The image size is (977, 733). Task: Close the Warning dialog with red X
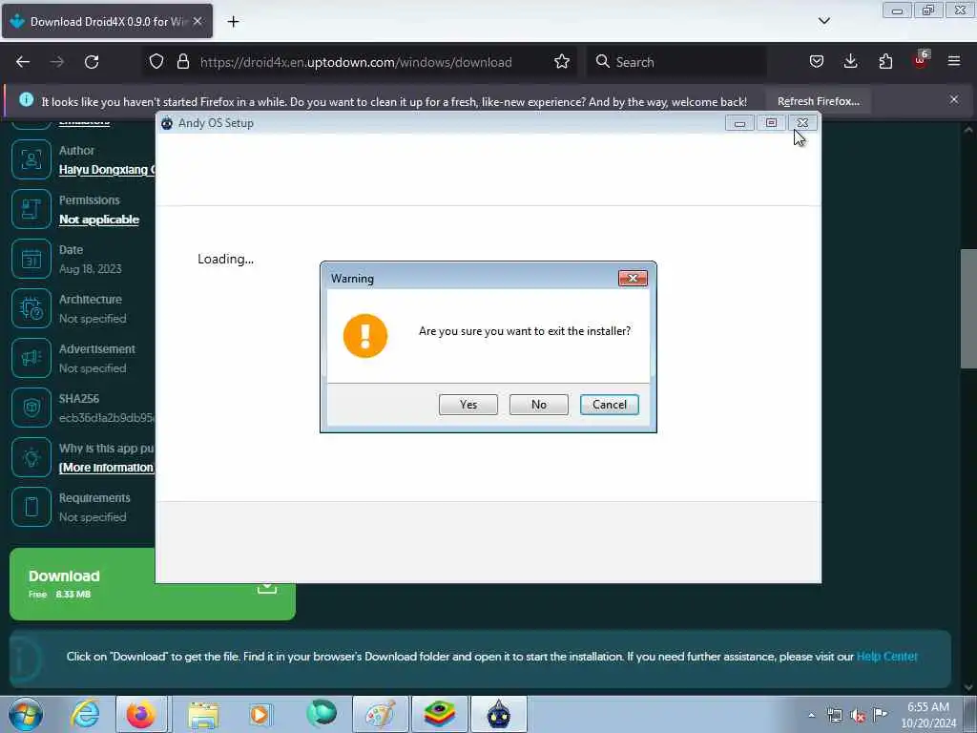click(x=633, y=278)
